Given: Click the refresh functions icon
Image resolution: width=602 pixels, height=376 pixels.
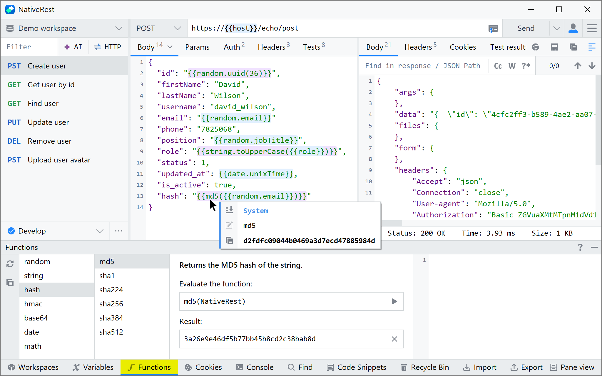Looking at the screenshot, I should [10, 264].
